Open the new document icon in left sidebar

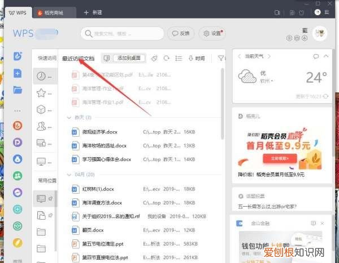18,56
